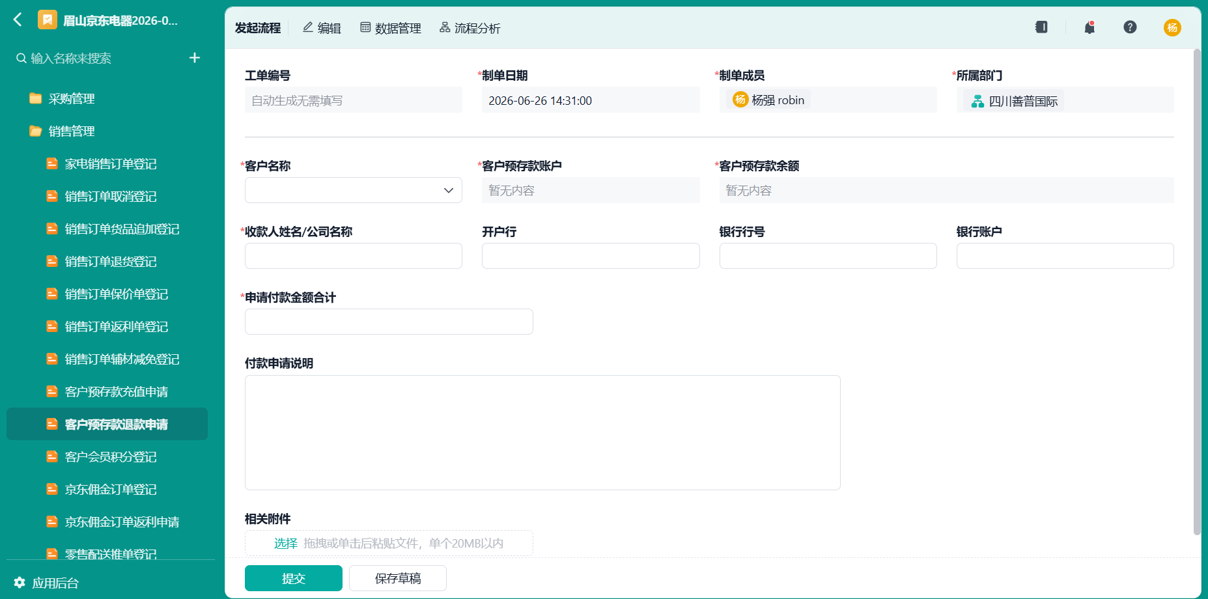
Task: Click 选择 to attach a file
Action: pos(285,543)
